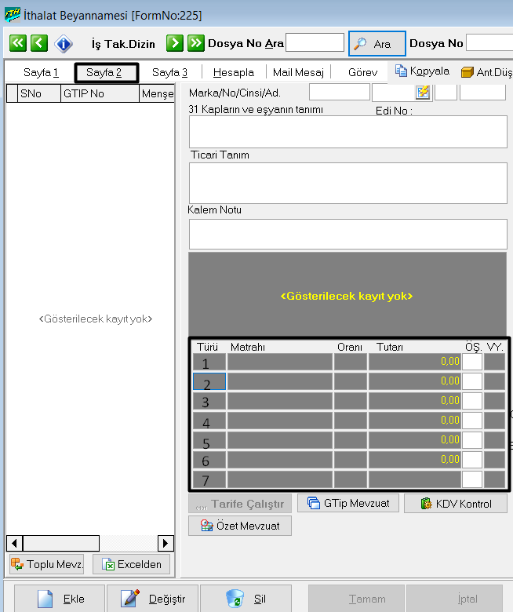513x612 pixels.
Task: Click Tutarı value in row 3
Action: click(x=415, y=401)
